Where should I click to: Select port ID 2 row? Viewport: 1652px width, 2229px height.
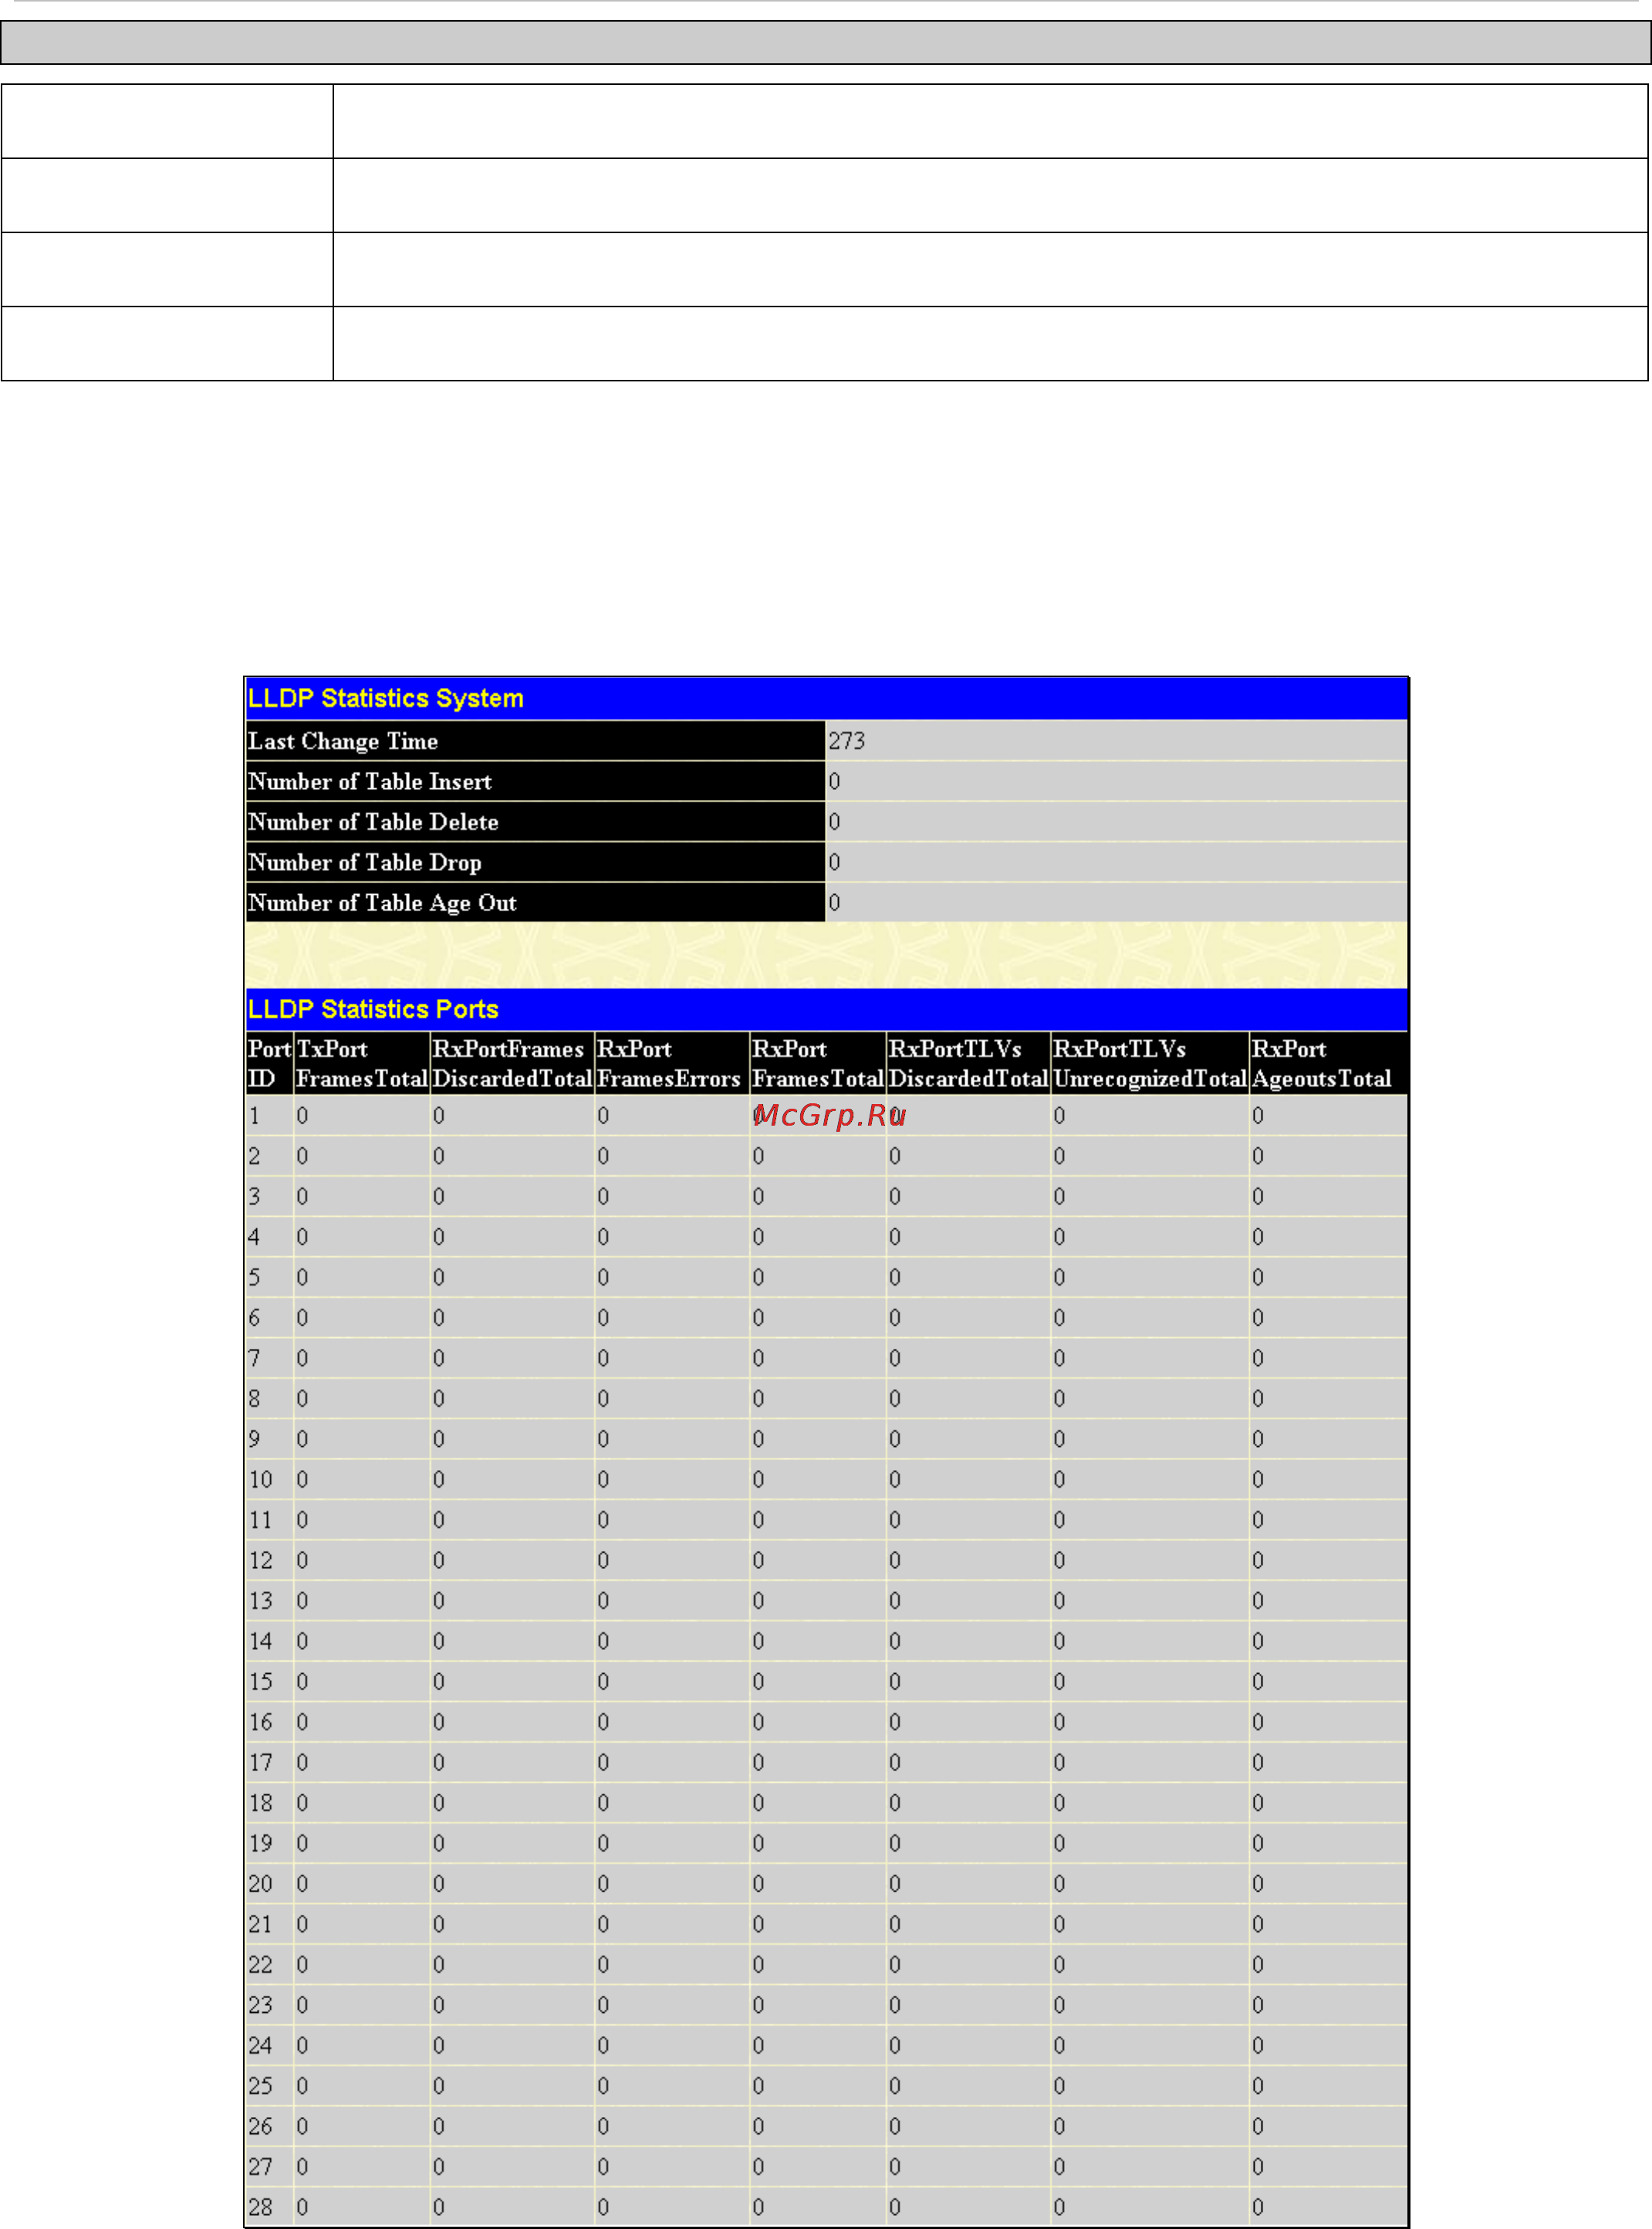826,1157
